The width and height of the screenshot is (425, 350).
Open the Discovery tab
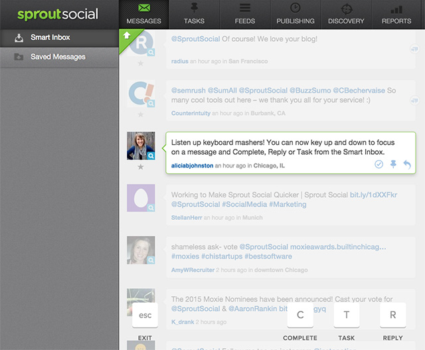coord(346,15)
